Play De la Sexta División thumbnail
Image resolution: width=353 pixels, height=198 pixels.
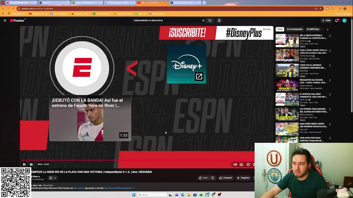(x=287, y=41)
